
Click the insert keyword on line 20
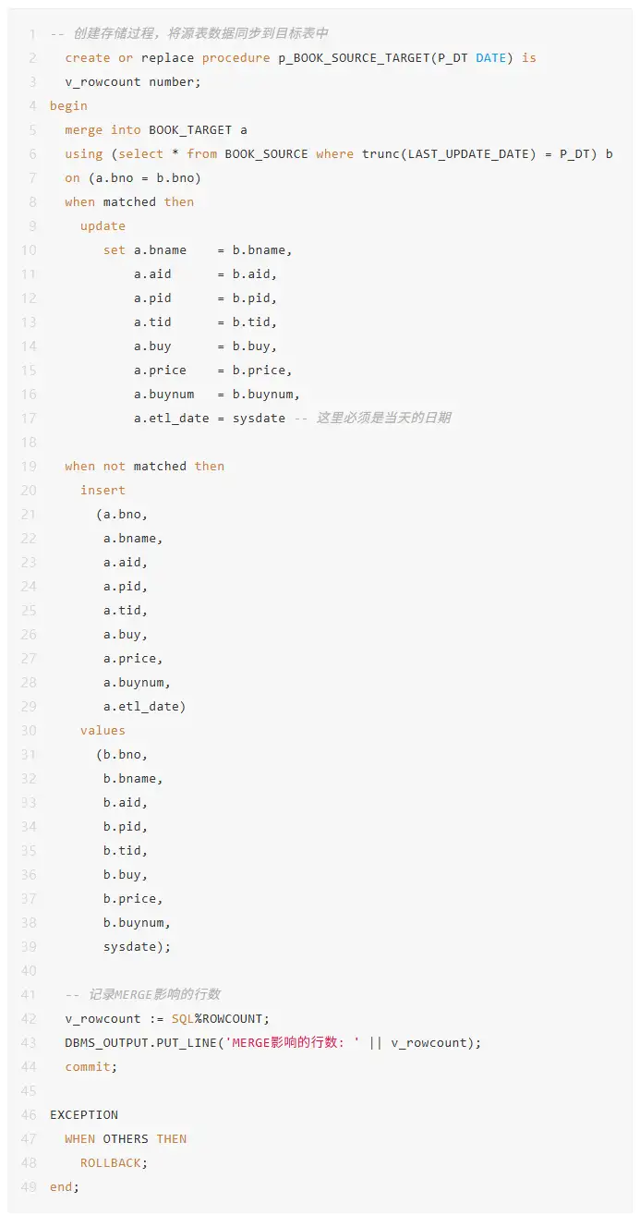click(x=103, y=490)
